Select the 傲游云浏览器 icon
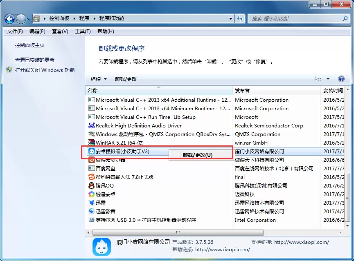The height and width of the screenshot is (261, 354). pyautogui.click(x=91, y=160)
